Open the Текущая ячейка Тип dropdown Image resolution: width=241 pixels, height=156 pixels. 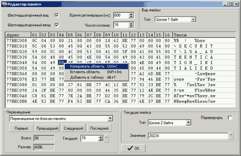tap(188, 123)
